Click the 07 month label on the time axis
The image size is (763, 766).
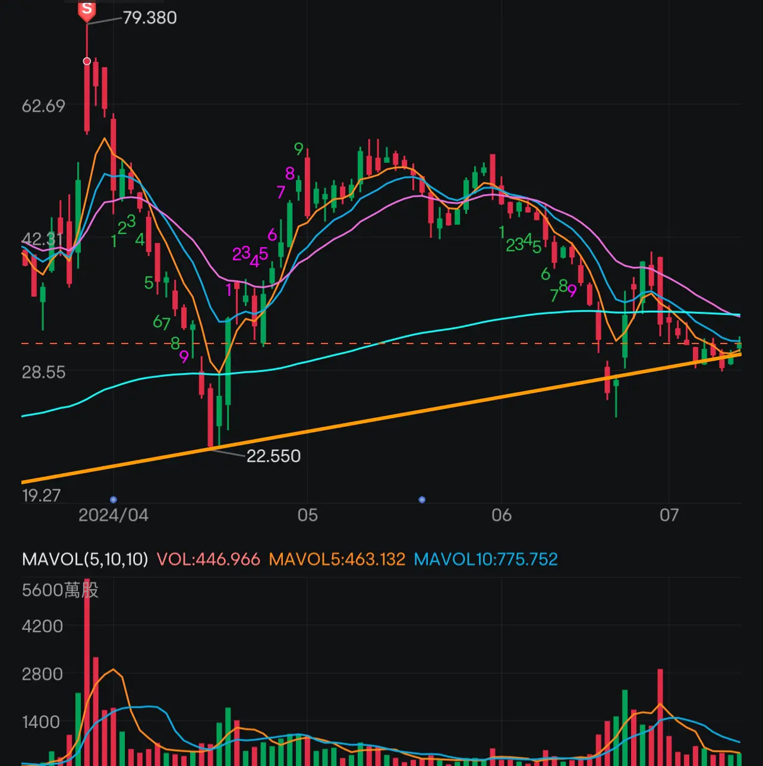(x=669, y=515)
